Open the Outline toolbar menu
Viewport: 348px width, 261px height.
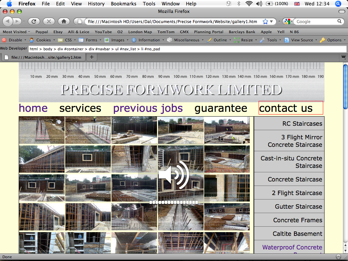point(219,40)
